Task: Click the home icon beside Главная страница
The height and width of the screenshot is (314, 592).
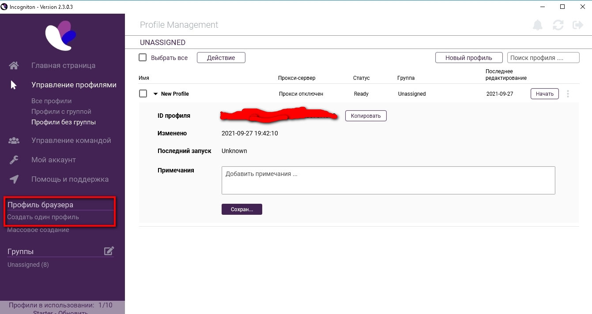Action: (14, 66)
